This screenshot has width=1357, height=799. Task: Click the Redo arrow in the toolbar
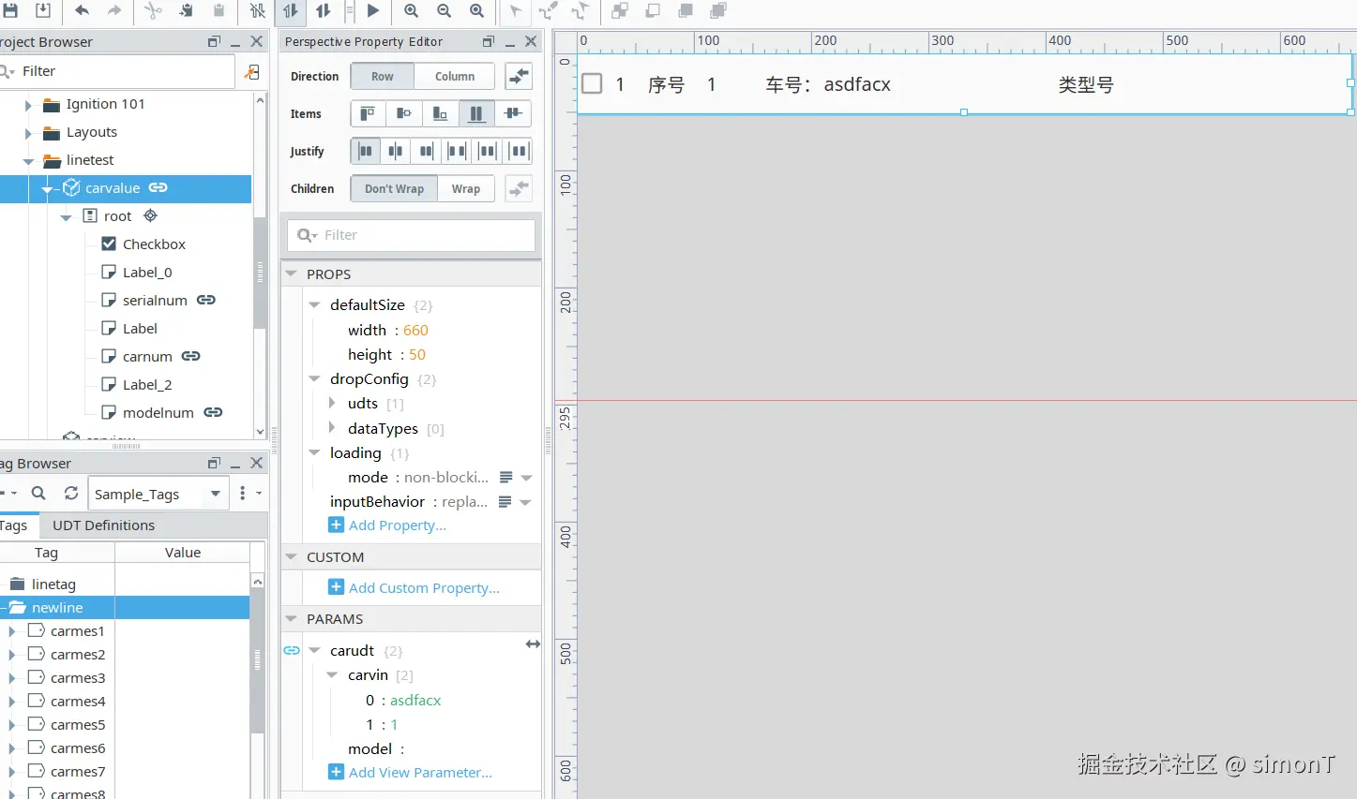click(114, 10)
